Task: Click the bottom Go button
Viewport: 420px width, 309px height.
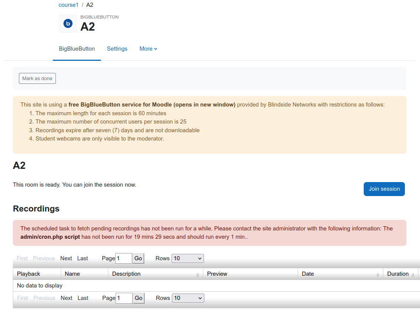Action: click(139, 298)
